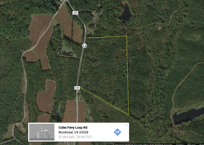Click the dark pond at top of map
The width and height of the screenshot is (204, 145).
point(126,13)
